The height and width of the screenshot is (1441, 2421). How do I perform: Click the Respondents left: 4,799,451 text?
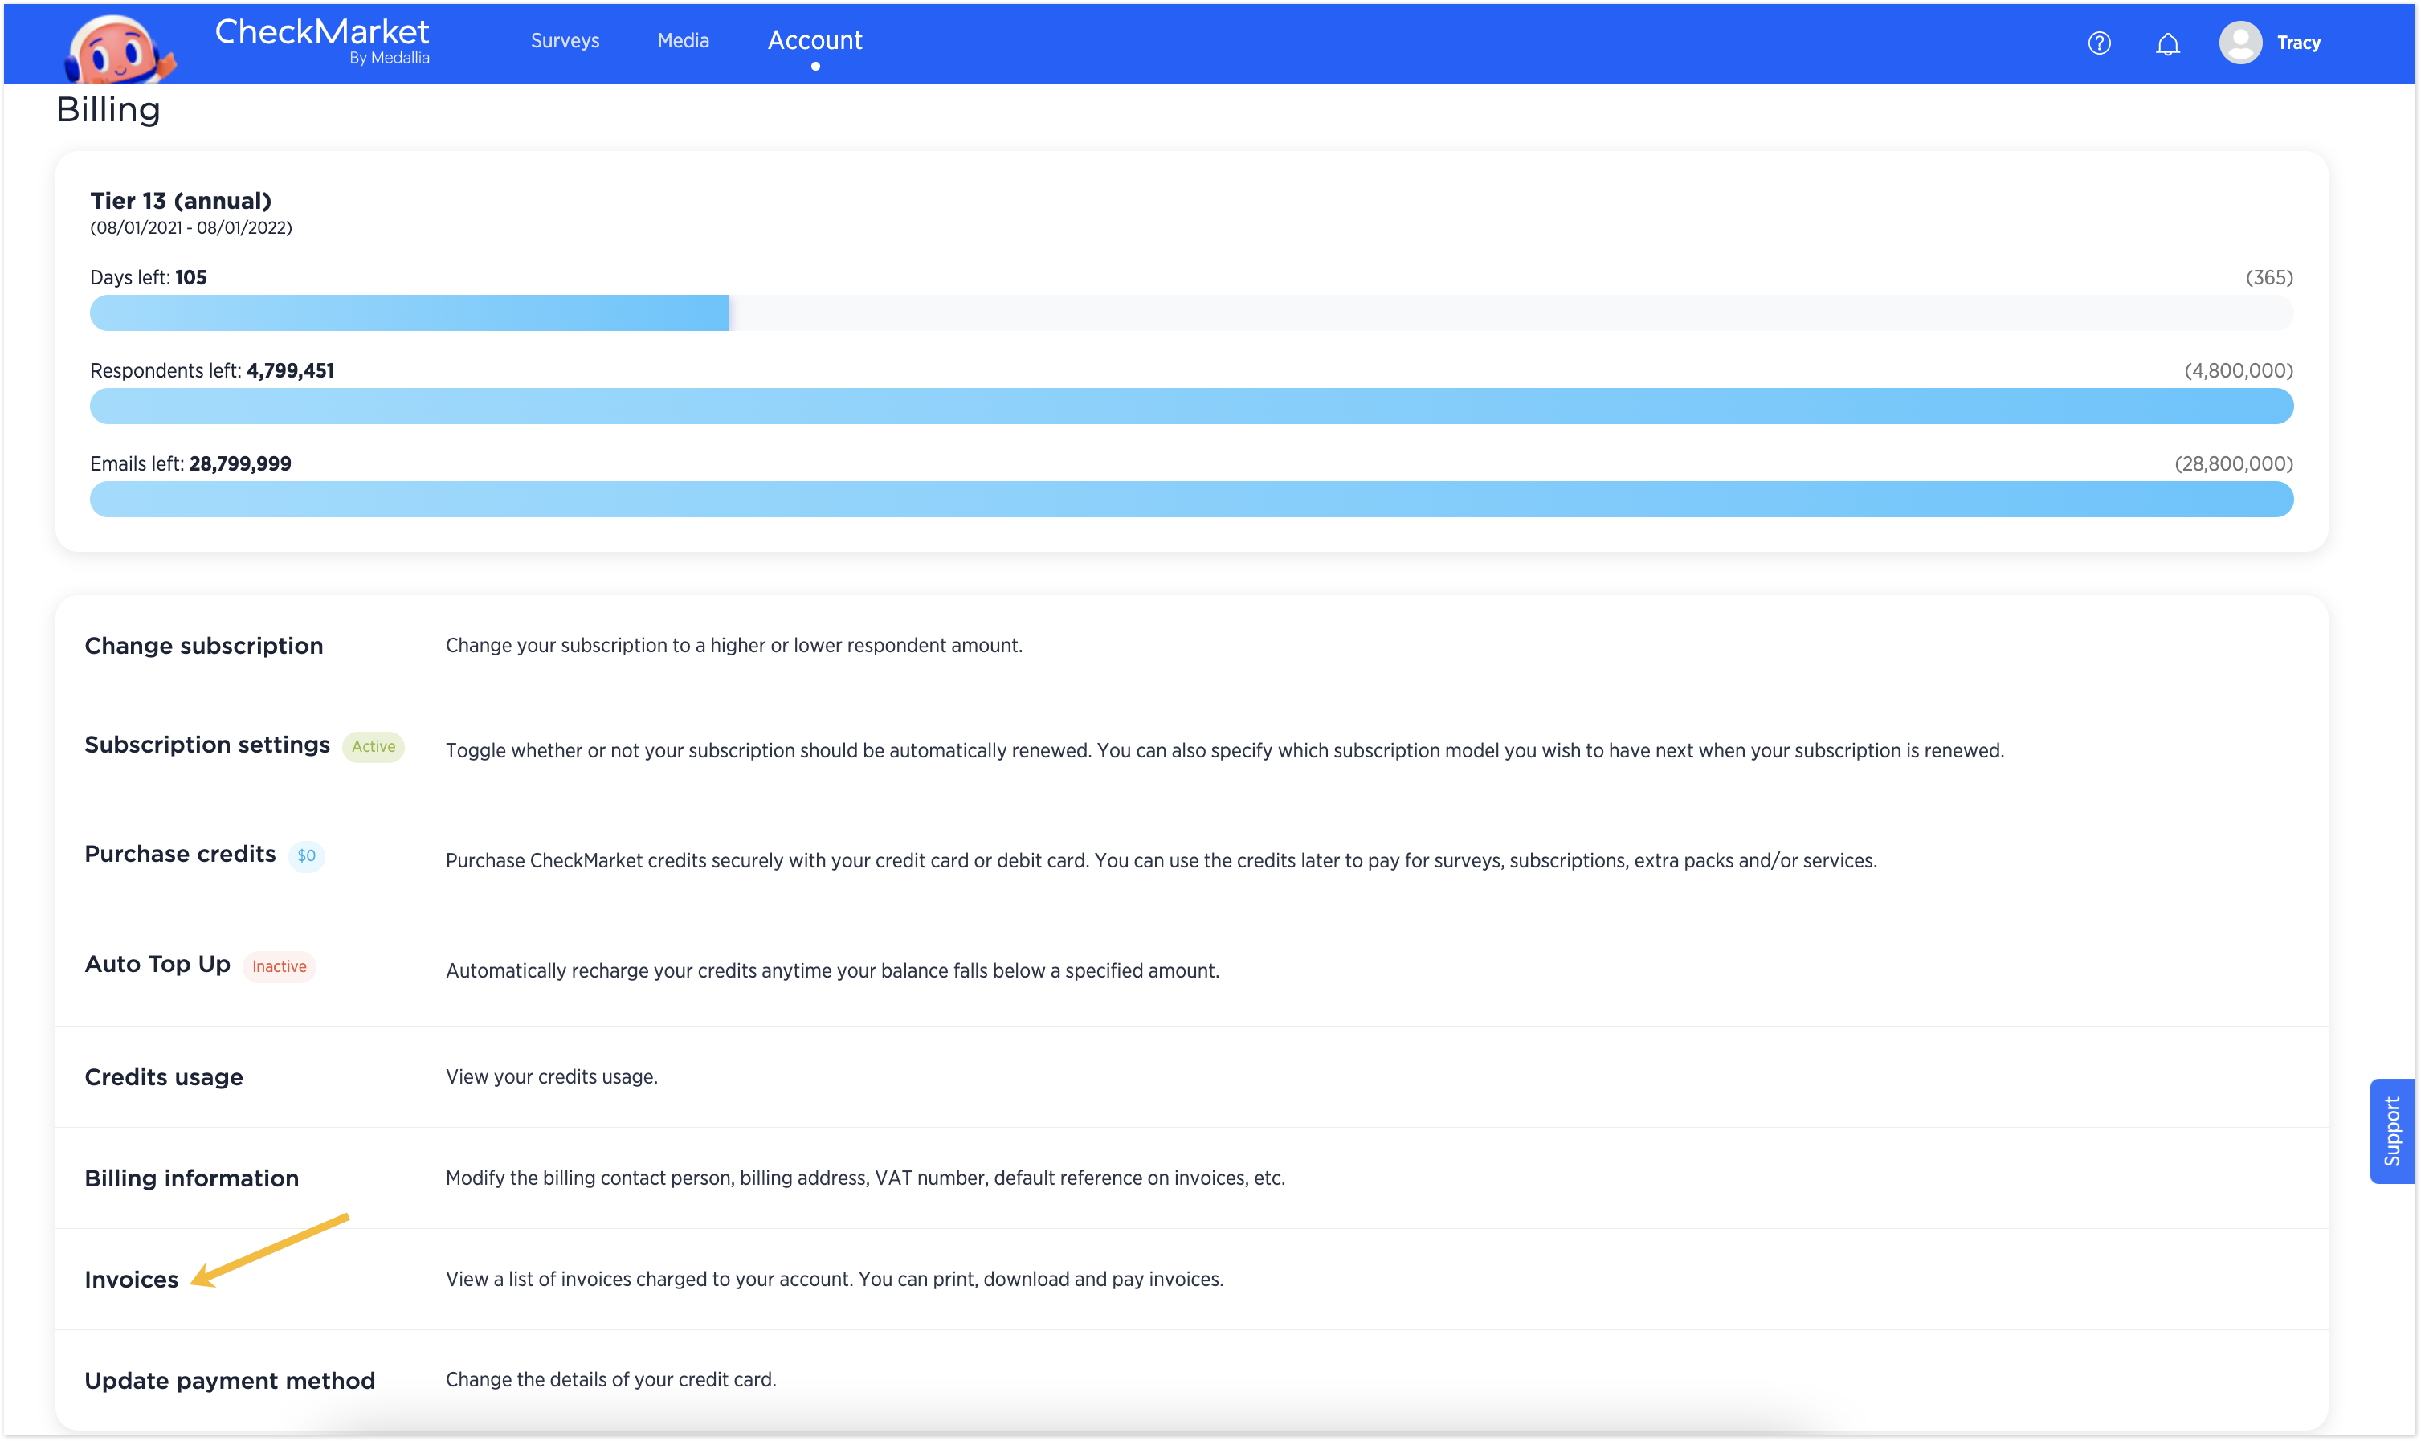(211, 371)
